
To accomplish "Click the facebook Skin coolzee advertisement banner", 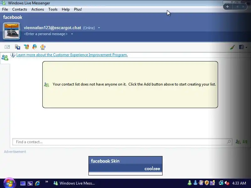I will 125,166.
